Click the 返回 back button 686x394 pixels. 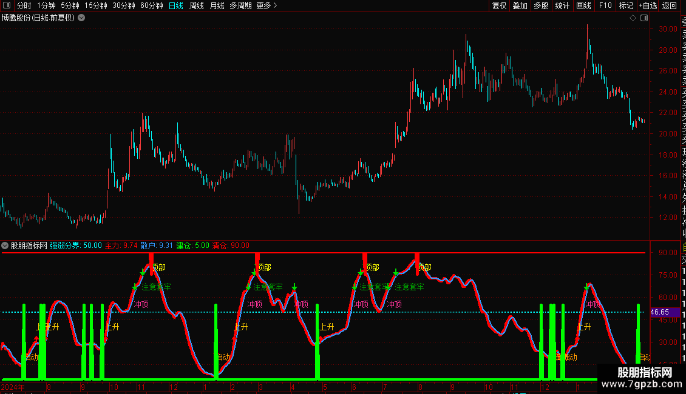click(670, 5)
